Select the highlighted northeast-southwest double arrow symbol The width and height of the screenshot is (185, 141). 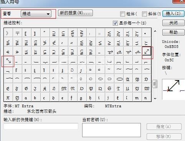(x=147, y=52)
